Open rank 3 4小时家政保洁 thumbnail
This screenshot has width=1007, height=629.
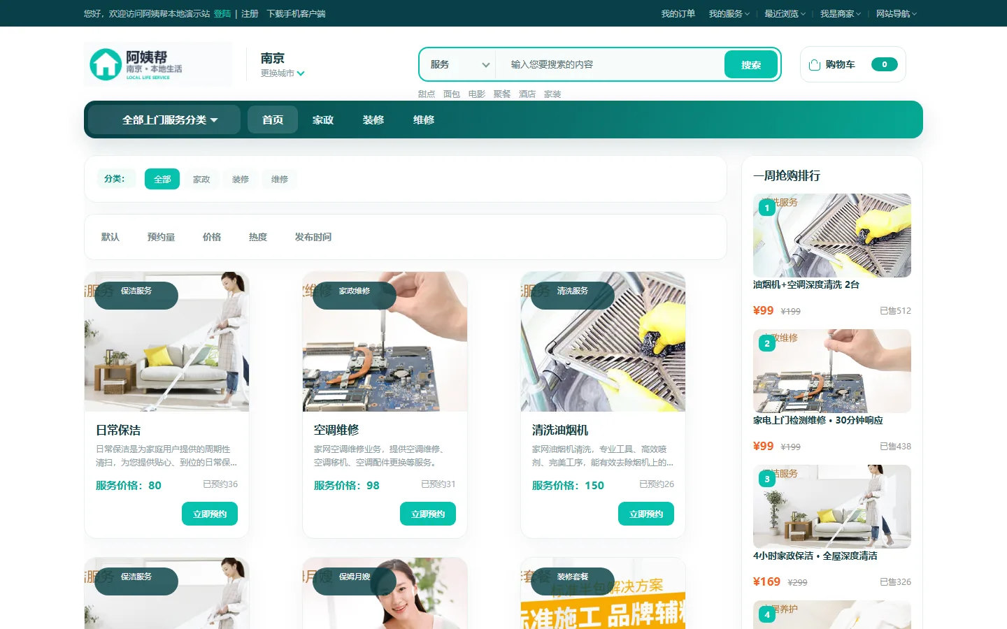pos(832,507)
